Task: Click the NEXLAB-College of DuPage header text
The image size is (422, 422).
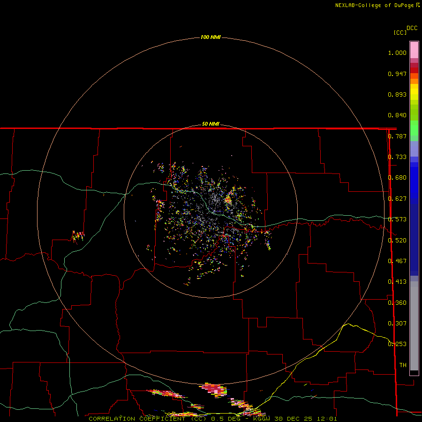Action: tap(377, 5)
